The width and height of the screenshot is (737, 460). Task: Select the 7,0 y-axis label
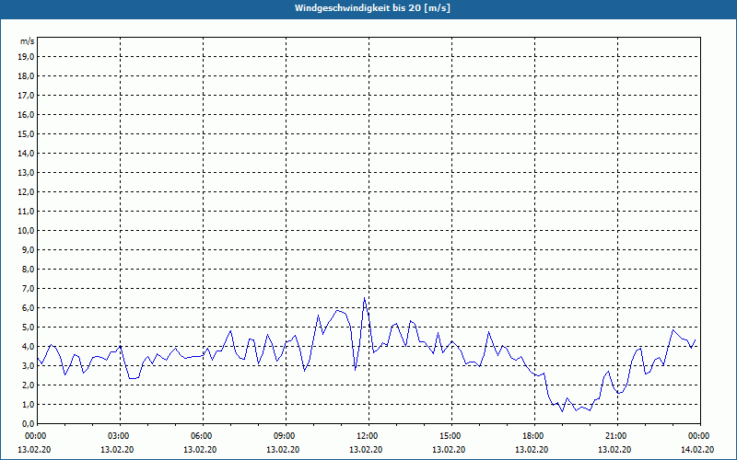pyautogui.click(x=28, y=289)
